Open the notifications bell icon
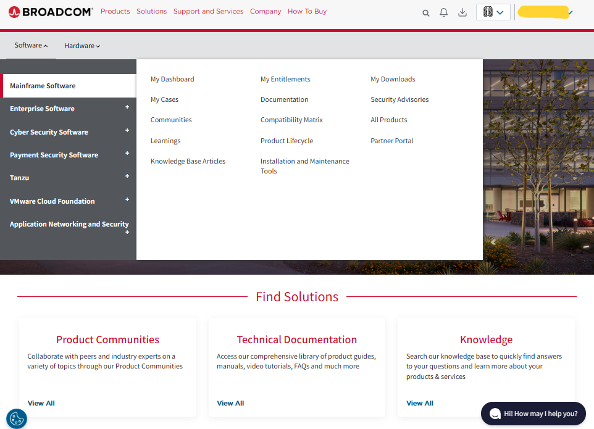Image resolution: width=594 pixels, height=429 pixels. (443, 12)
